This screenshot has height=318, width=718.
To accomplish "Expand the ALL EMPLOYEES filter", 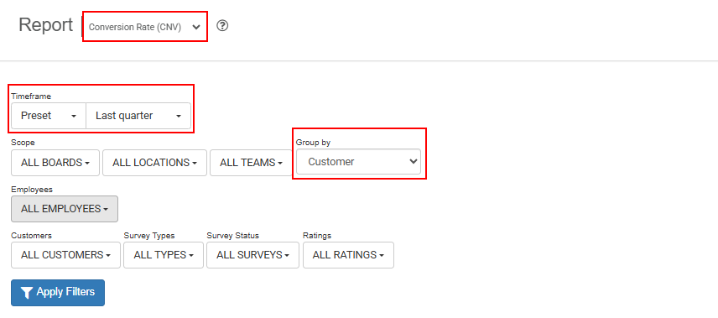I will [x=65, y=209].
